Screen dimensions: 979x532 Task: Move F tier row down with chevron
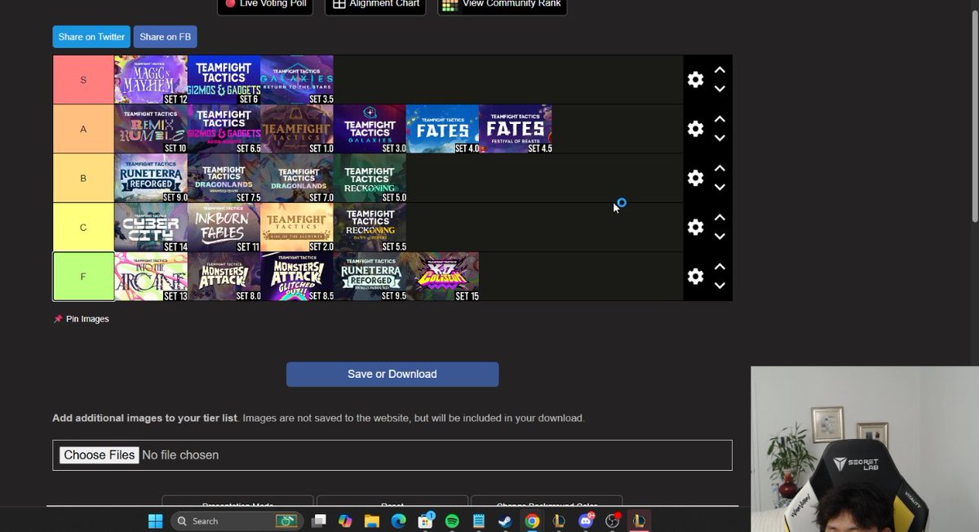click(x=720, y=286)
